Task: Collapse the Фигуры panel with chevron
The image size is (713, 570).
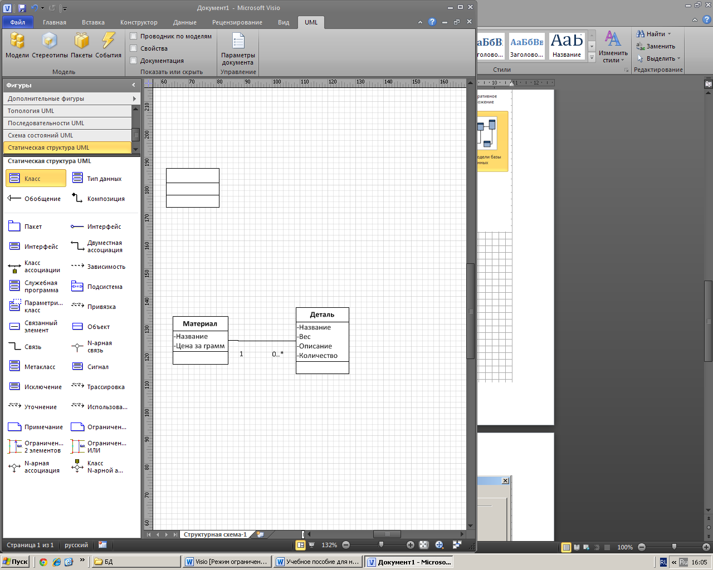Action: 134,85
